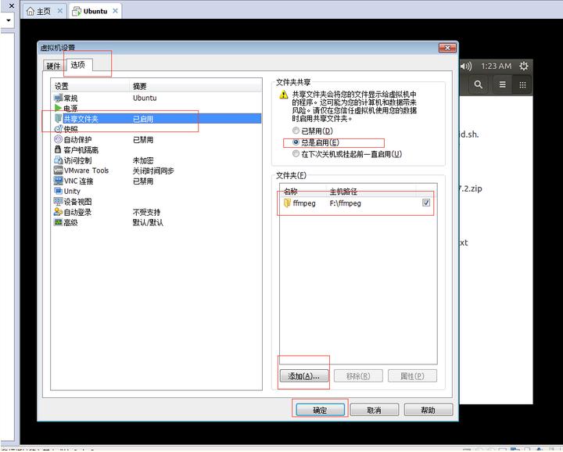This screenshot has width=563, height=452.
Task: Click the yellow warning triangle icon
Action: [284, 95]
